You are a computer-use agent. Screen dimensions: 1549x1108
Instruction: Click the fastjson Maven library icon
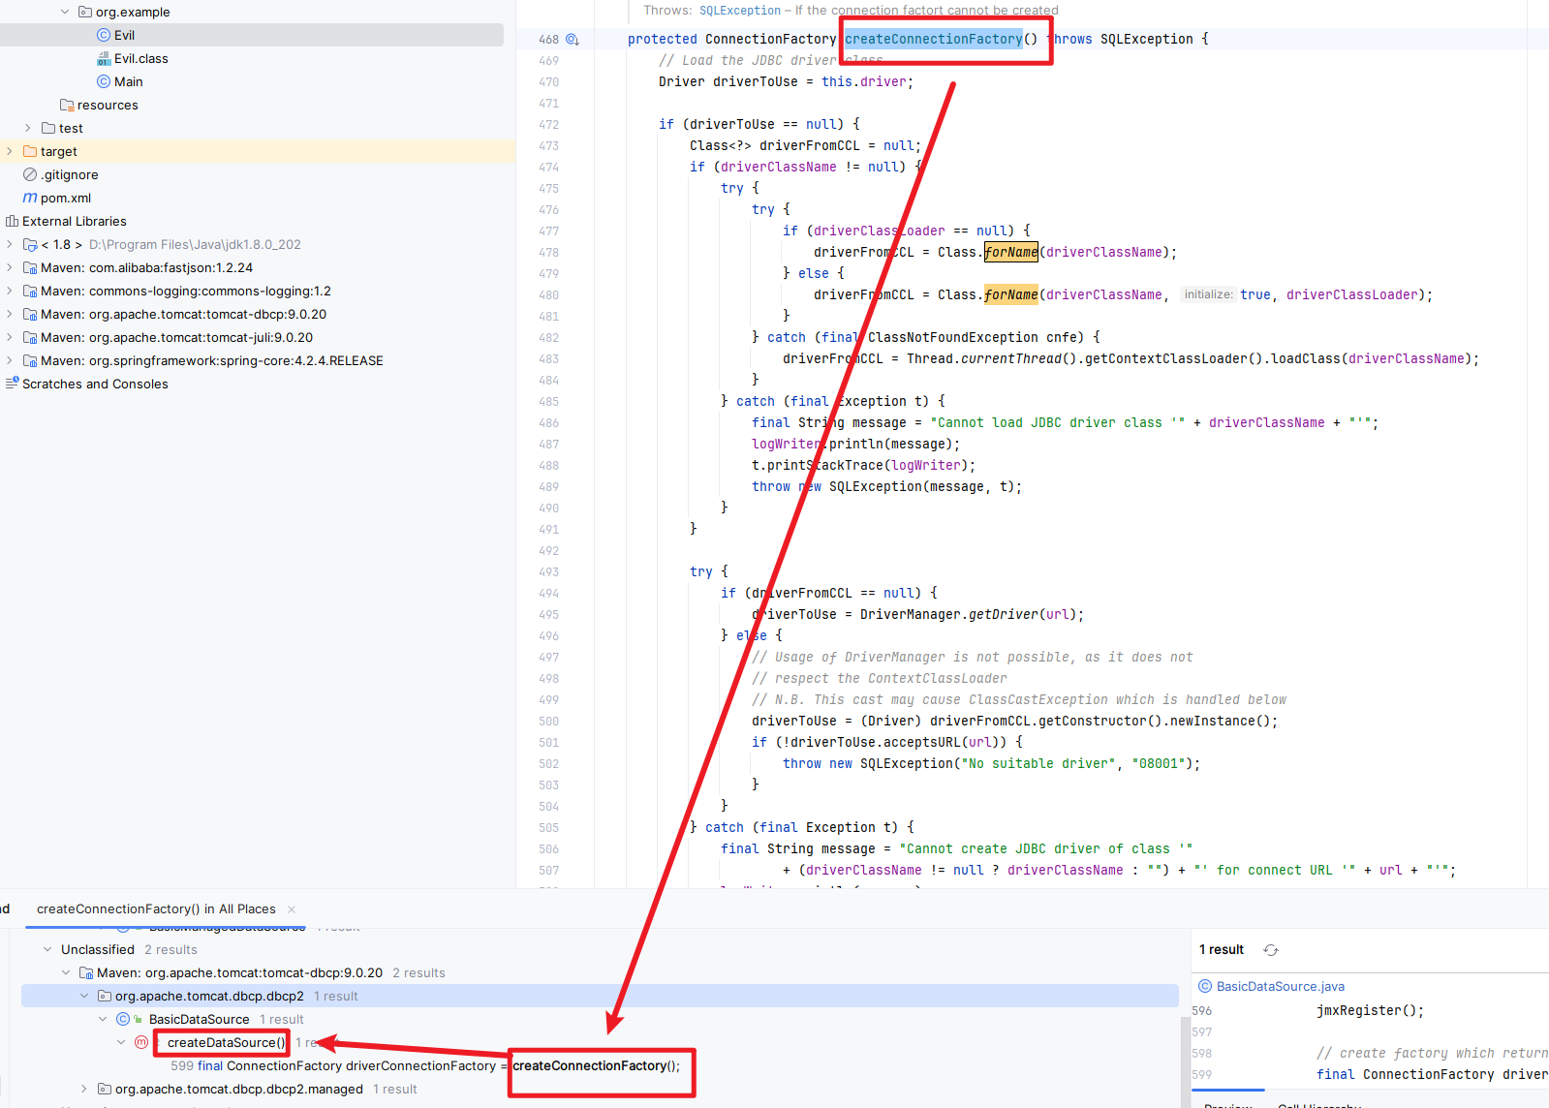(30, 267)
